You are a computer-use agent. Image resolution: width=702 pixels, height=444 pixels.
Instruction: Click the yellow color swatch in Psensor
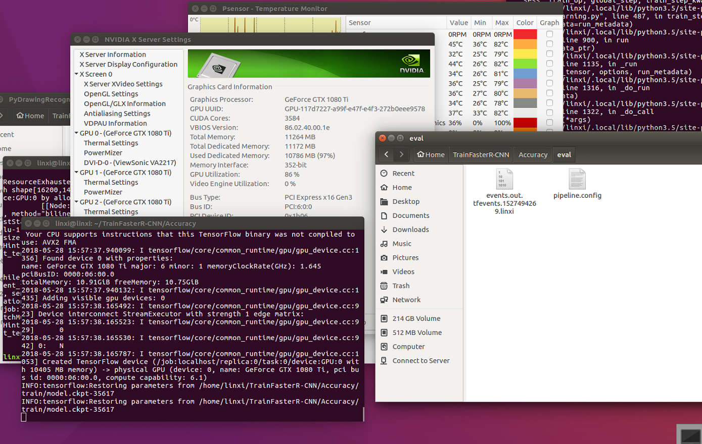pos(525,54)
